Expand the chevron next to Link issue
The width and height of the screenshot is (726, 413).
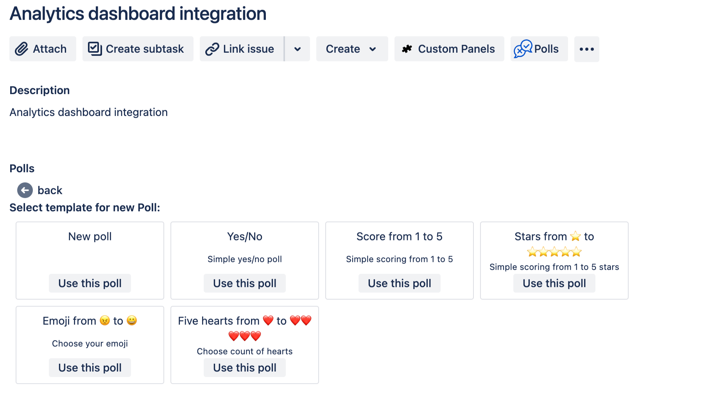tap(297, 49)
